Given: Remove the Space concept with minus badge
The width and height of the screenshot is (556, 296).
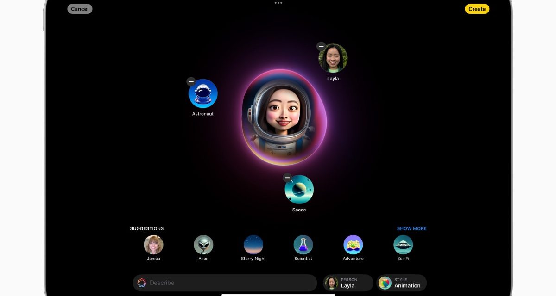Looking at the screenshot, I should tap(287, 178).
